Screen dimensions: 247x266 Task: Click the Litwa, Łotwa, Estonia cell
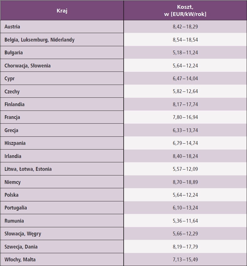pyautogui.click(x=62, y=169)
